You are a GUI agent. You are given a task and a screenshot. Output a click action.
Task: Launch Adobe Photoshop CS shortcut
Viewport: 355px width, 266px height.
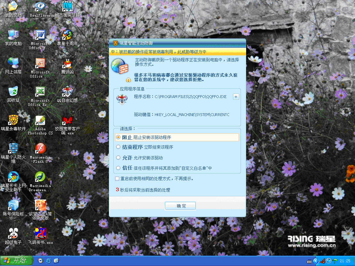tap(40, 125)
